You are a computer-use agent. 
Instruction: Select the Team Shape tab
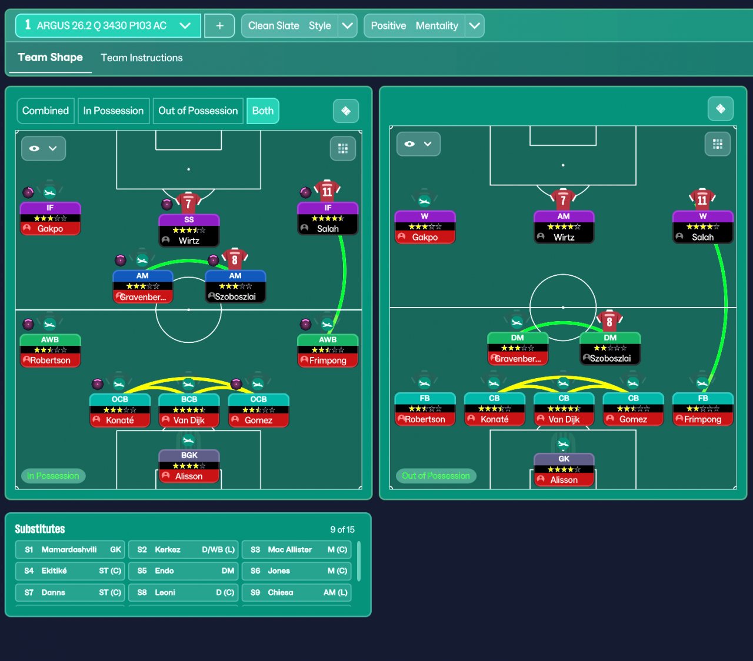50,57
